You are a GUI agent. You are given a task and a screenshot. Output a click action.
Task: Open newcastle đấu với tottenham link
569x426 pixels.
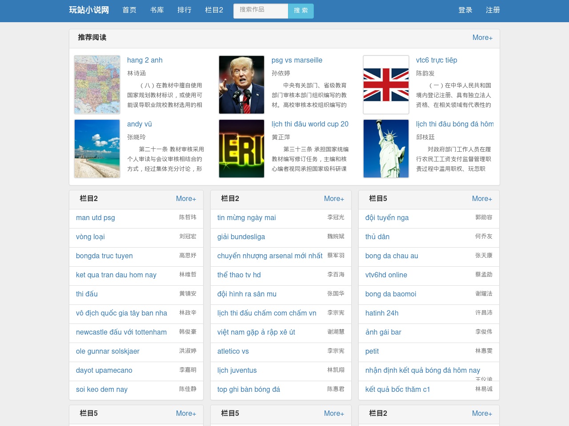121,332
